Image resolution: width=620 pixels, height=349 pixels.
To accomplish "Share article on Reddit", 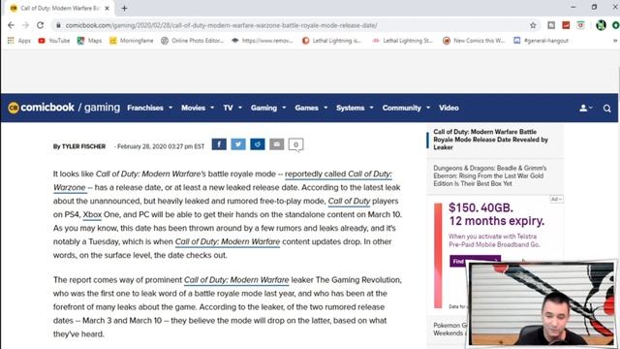I will 258,144.
